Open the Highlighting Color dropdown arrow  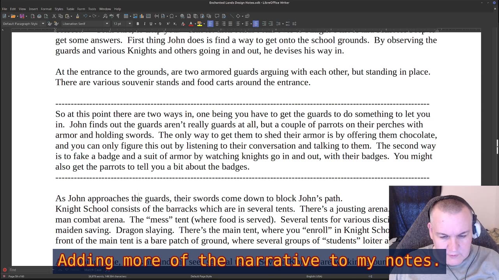204,24
